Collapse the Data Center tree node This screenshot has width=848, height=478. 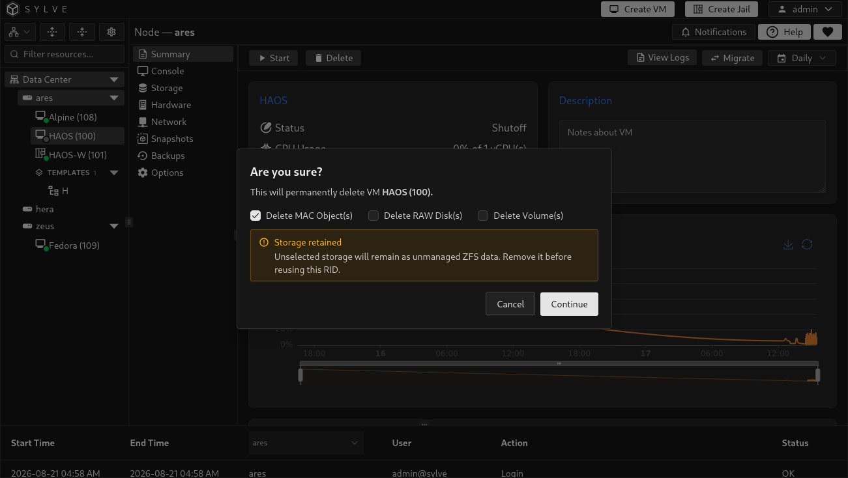click(x=114, y=79)
